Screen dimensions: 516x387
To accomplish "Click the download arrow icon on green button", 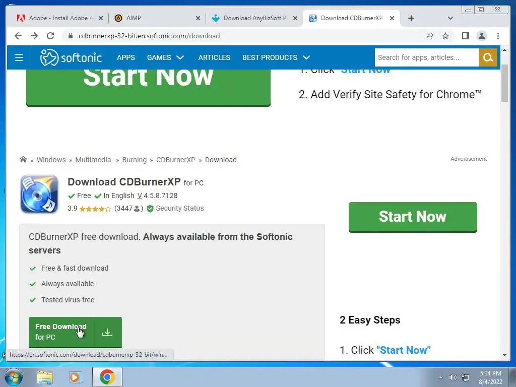I will tap(107, 332).
